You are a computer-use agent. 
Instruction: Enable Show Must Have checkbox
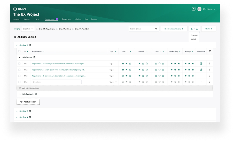pyautogui.click(x=57, y=29)
